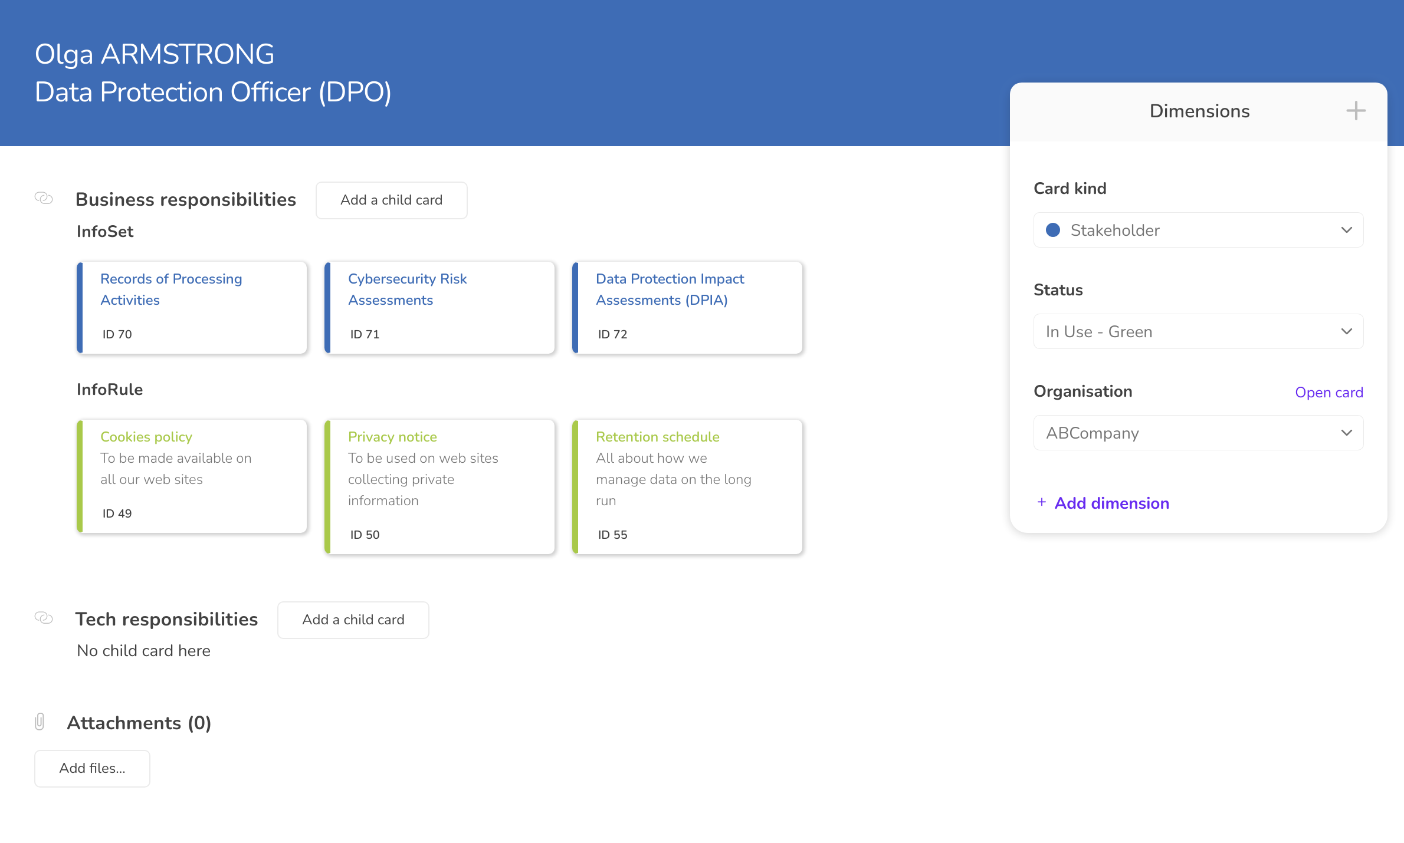1404x843 pixels.
Task: Click Add a child card under Business responsibilities
Action: click(391, 200)
